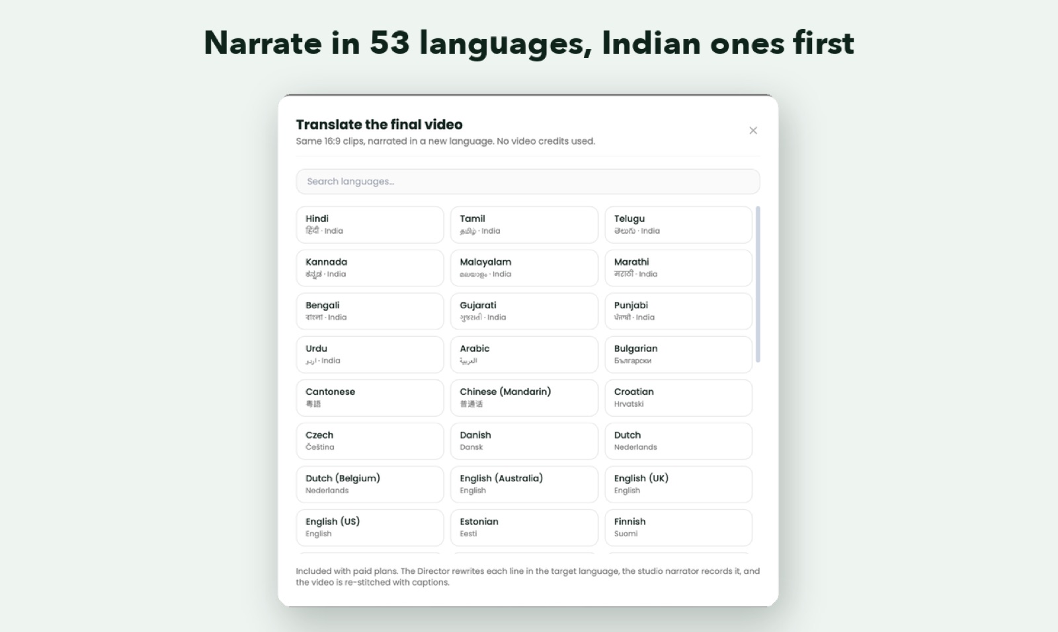Select Marathi language card

[x=678, y=267]
